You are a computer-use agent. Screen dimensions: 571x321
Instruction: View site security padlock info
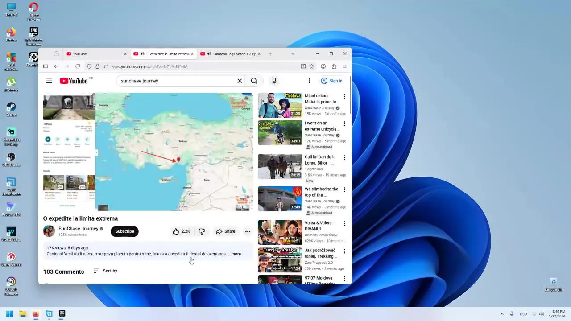pyautogui.click(x=98, y=66)
